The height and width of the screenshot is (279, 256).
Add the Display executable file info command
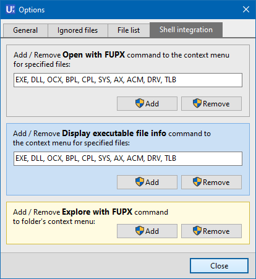[147, 182]
